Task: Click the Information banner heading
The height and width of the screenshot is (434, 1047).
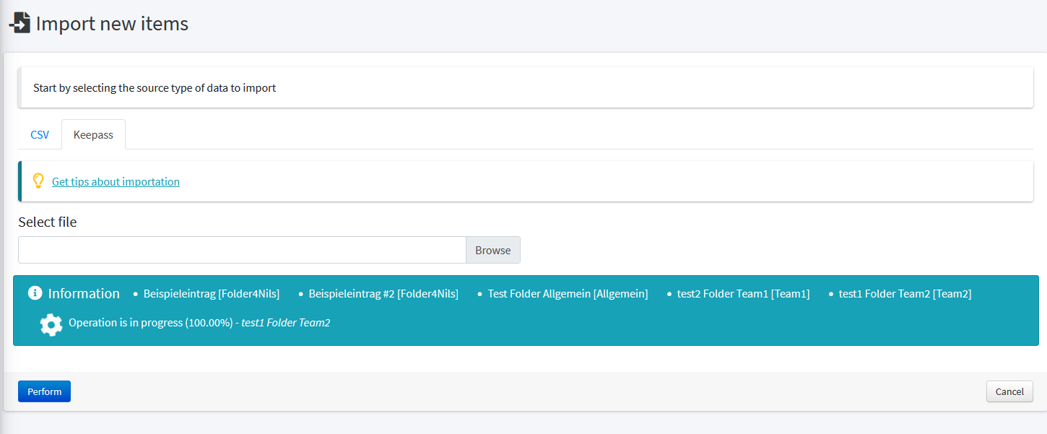Action: point(84,293)
